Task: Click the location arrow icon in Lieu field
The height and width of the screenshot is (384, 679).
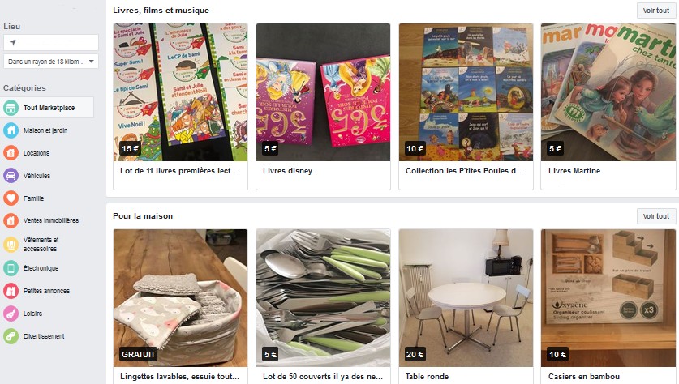Action: tap(13, 42)
